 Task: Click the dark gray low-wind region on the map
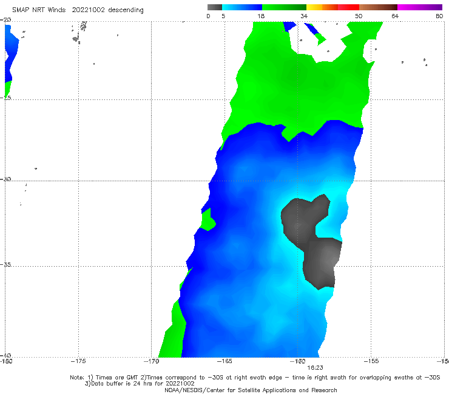pos(311,242)
